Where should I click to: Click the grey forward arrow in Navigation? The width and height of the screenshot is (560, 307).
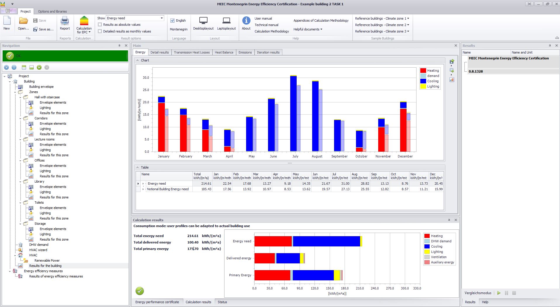47,67
